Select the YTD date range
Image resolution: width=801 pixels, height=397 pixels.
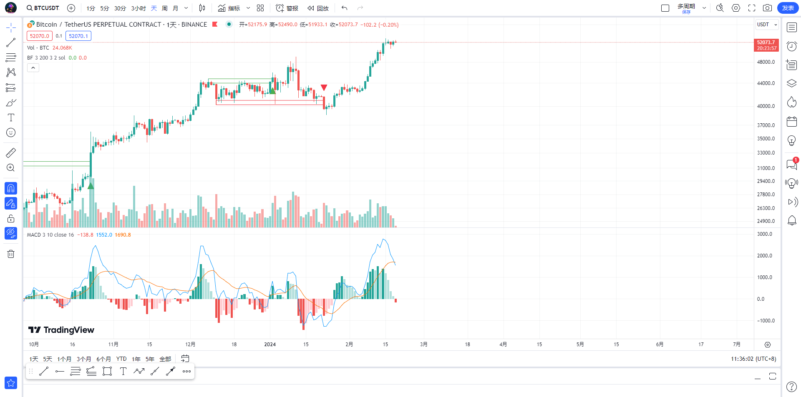(x=121, y=359)
